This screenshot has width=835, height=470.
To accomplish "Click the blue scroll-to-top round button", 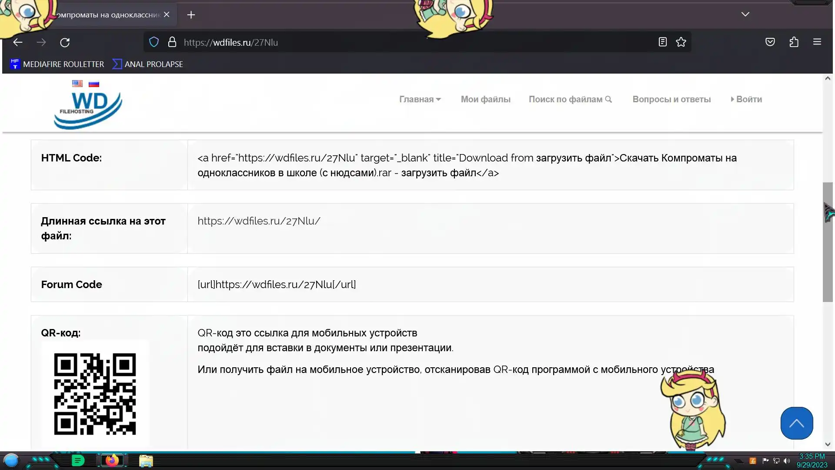I will [796, 423].
